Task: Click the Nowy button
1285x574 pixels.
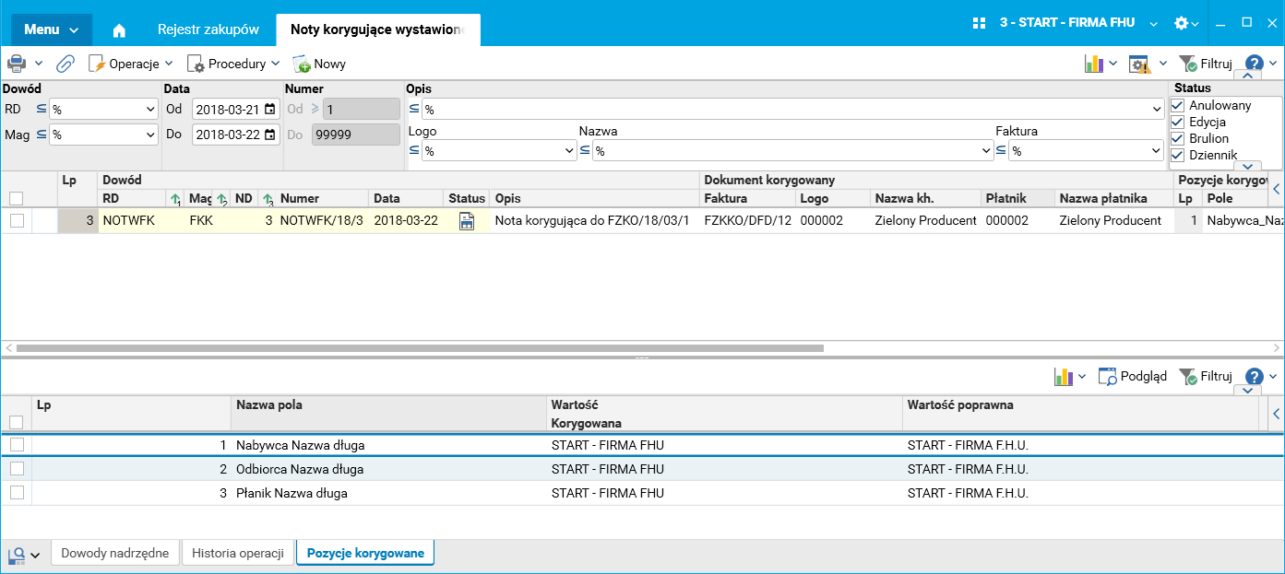Action: click(x=319, y=64)
